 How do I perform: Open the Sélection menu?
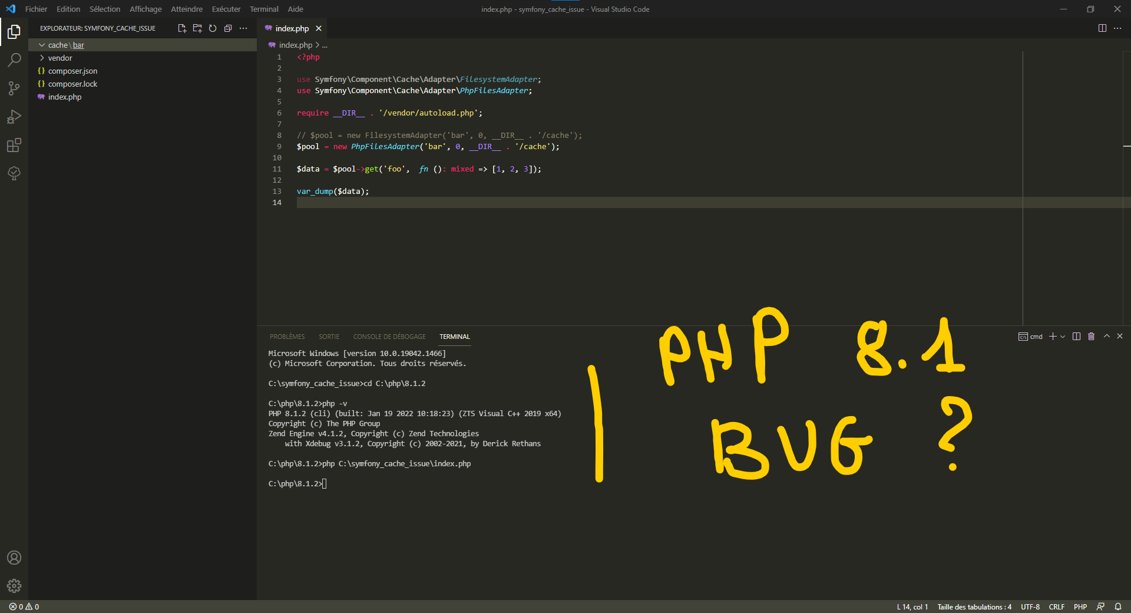coord(105,9)
